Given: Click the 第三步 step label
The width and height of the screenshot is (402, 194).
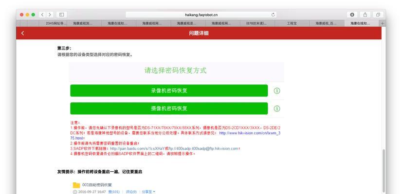Looking at the screenshot, I should tap(64, 48).
